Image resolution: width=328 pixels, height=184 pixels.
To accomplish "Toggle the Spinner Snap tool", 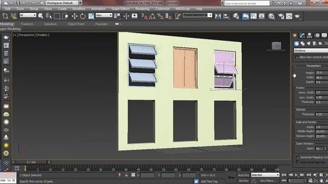I will tap(169, 16).
